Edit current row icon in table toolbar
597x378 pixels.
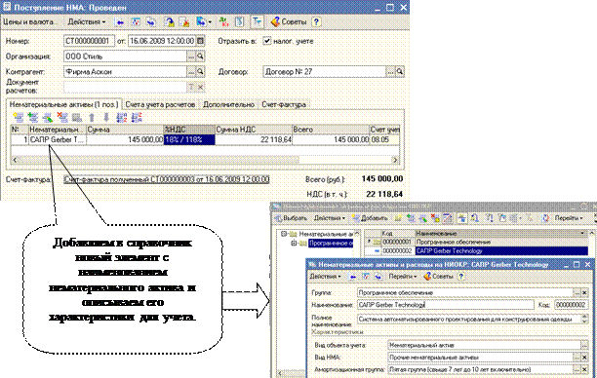click(x=48, y=118)
